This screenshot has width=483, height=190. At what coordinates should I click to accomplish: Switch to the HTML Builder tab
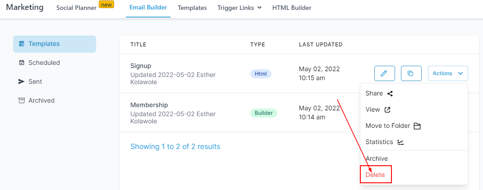tap(292, 8)
